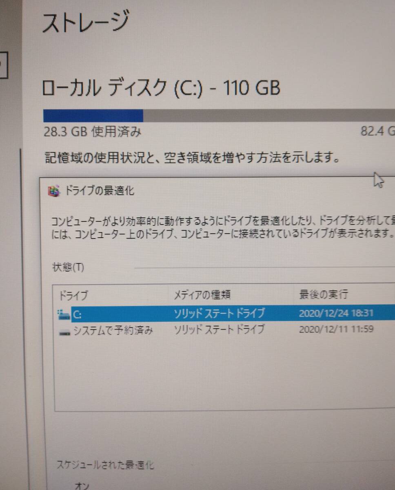Screen dimensions: 395x490
Task: Click the スケジュールされた最適化 section label
Action: click(106, 465)
